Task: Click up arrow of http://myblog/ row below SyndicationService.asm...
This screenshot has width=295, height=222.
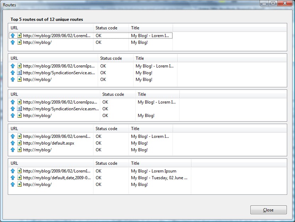Action: pos(13,116)
